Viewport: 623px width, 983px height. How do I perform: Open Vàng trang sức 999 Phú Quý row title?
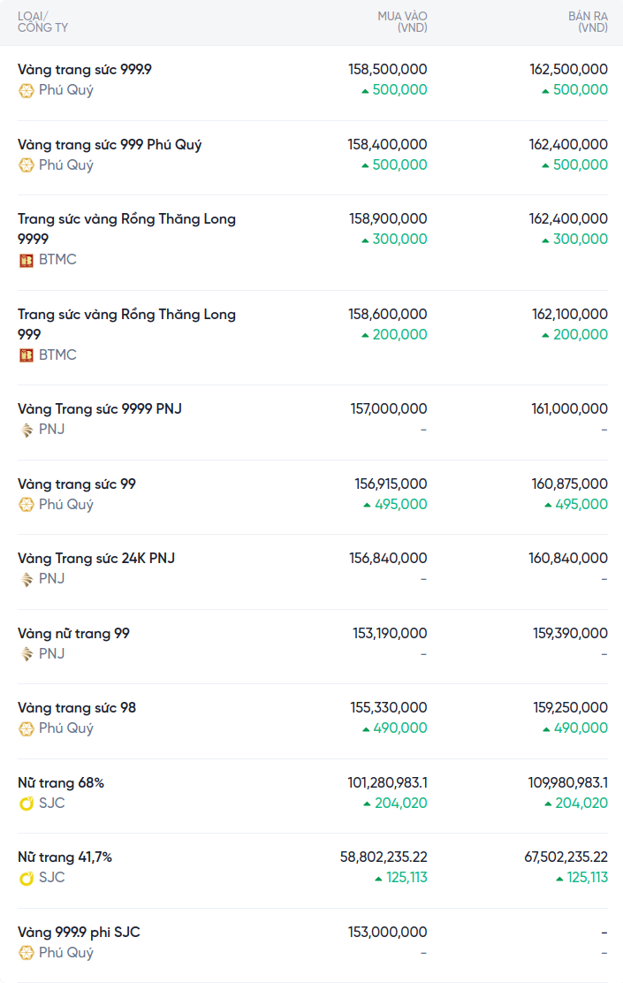point(110,144)
